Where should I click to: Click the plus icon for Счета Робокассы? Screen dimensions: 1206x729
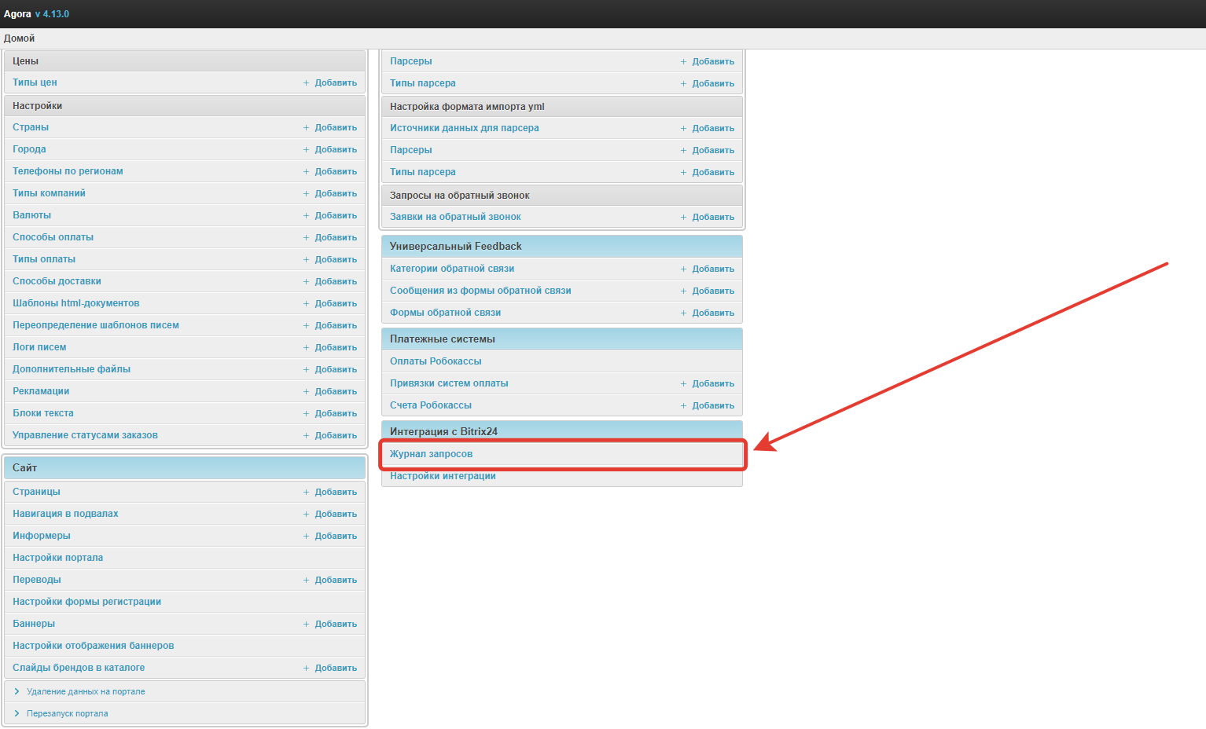(x=683, y=405)
